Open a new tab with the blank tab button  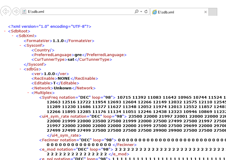(x=213, y=12)
